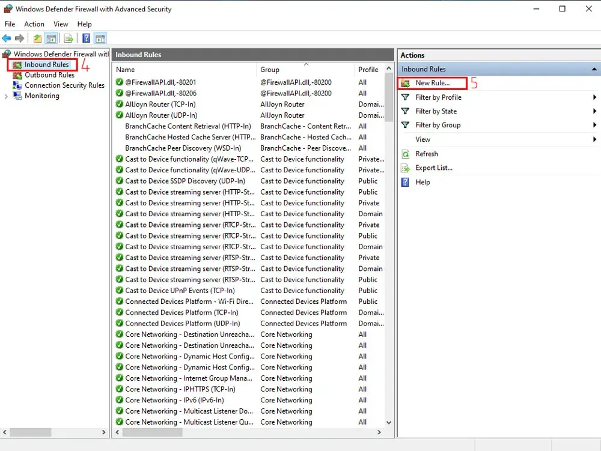Click Filter by Group action
Screen dimensions: 601x451
(x=438, y=125)
